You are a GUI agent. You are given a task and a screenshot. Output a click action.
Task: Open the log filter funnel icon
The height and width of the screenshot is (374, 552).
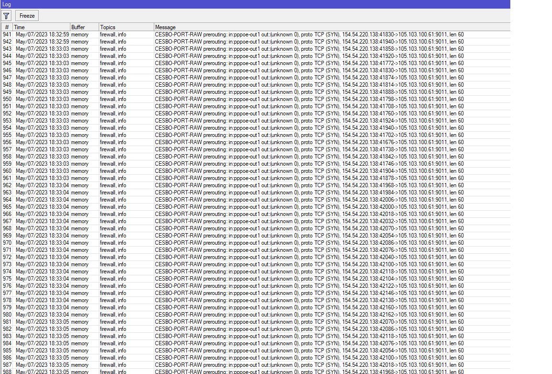tap(6, 16)
